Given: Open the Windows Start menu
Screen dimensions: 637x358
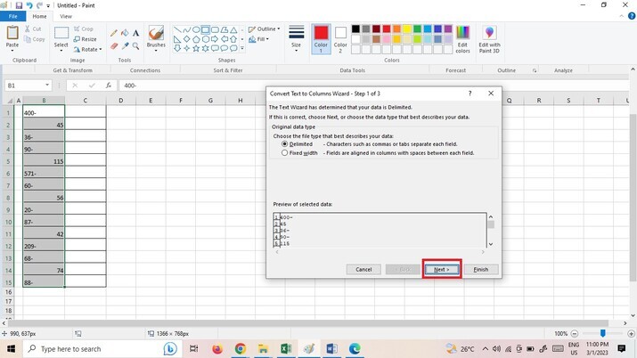Looking at the screenshot, I should pyautogui.click(x=11, y=349).
